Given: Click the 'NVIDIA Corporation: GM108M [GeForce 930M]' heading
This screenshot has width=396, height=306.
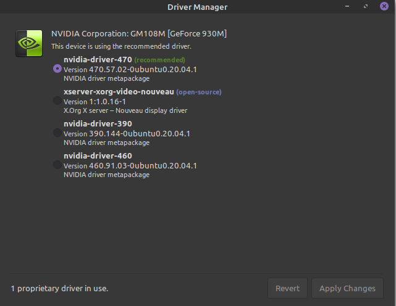Looking at the screenshot, I should coord(139,33).
